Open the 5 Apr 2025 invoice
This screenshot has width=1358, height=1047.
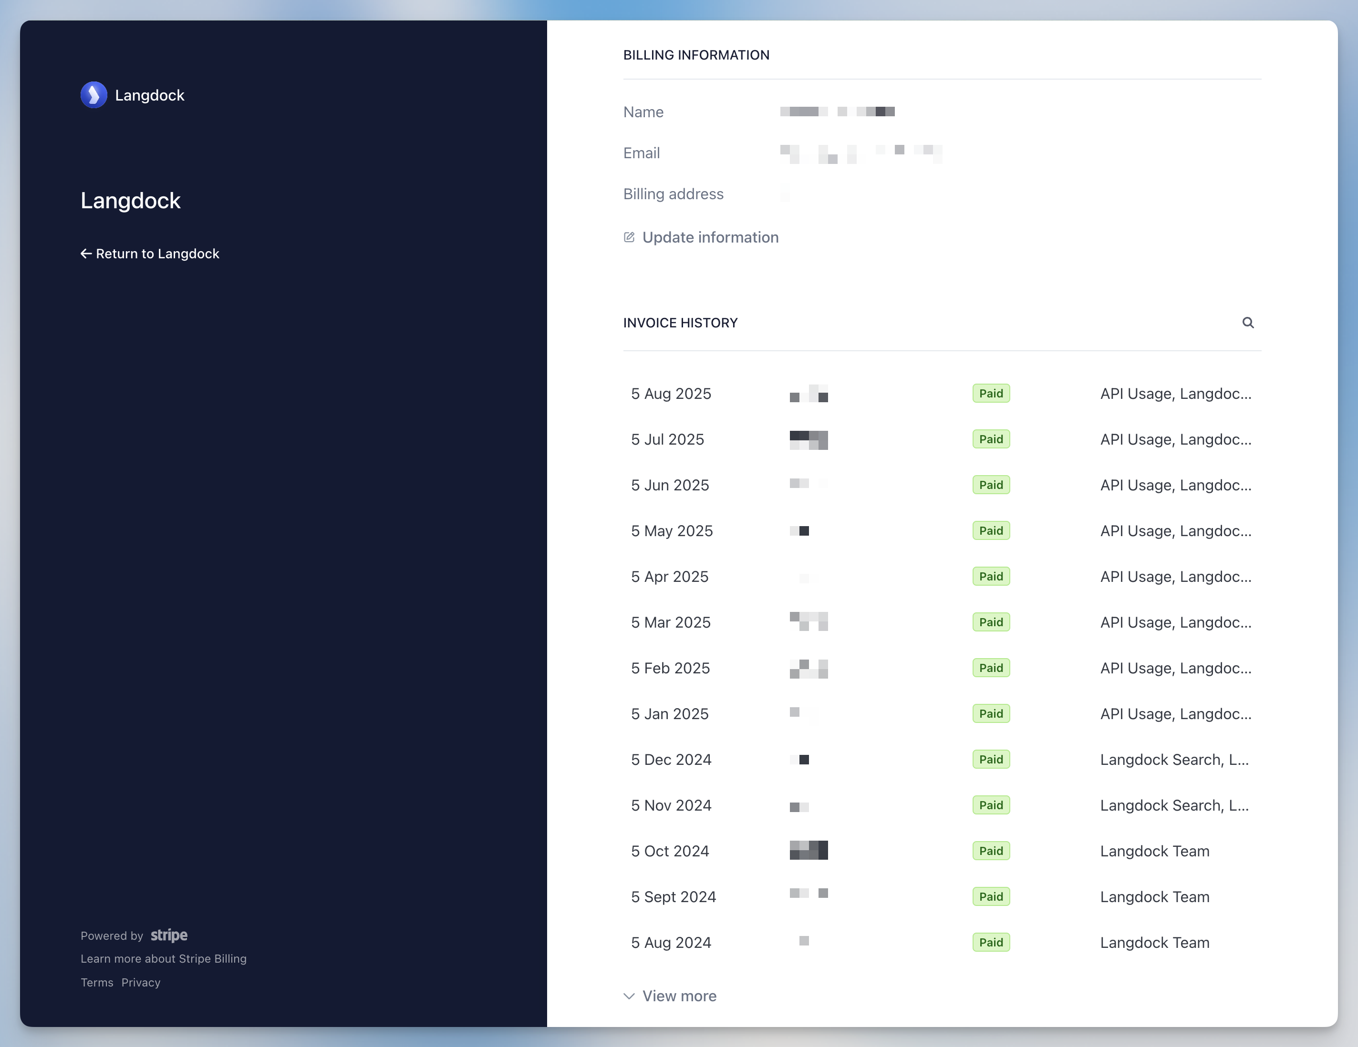click(942, 577)
